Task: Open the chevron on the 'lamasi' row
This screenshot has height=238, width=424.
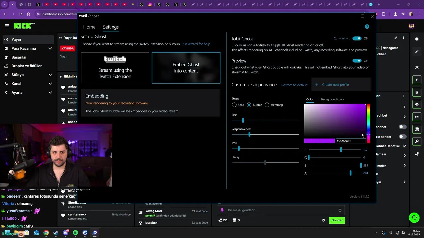Action: click(405, 155)
